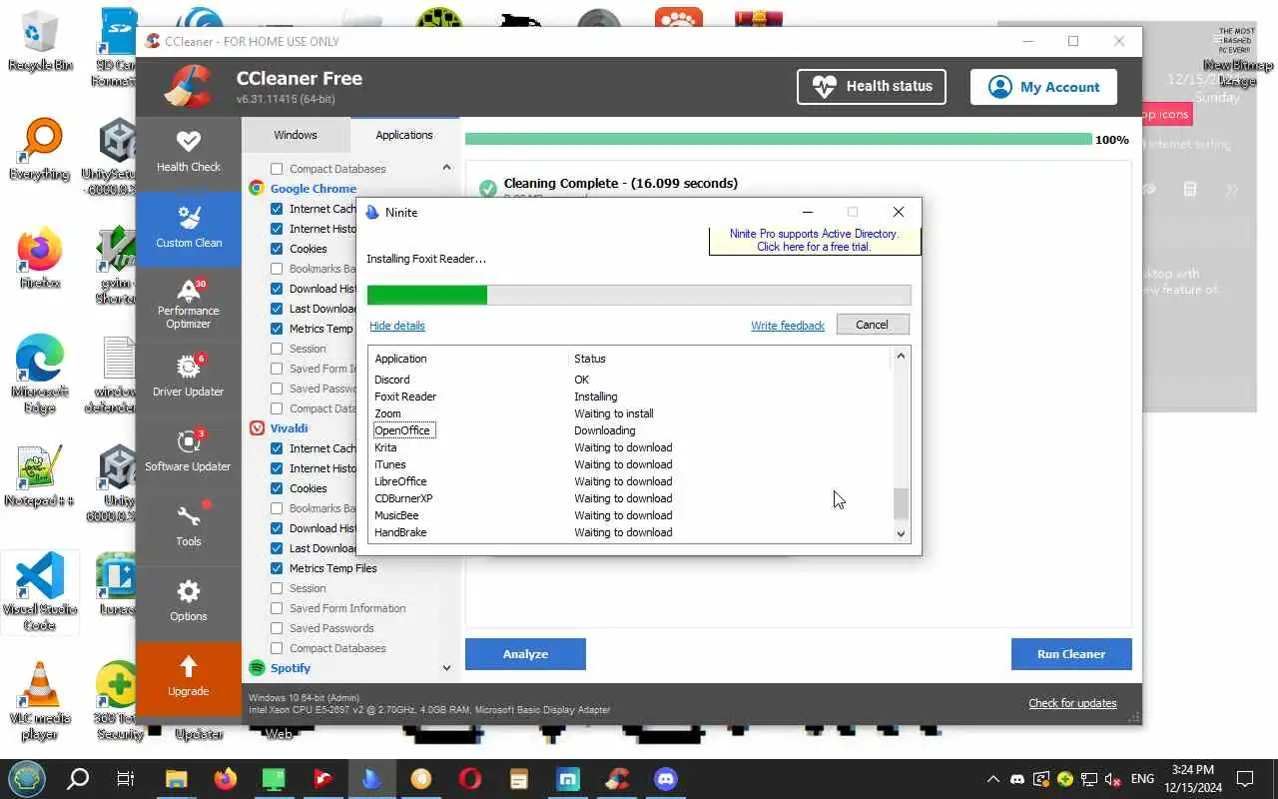Click the Ninite Pro free trial banner

[814, 240]
